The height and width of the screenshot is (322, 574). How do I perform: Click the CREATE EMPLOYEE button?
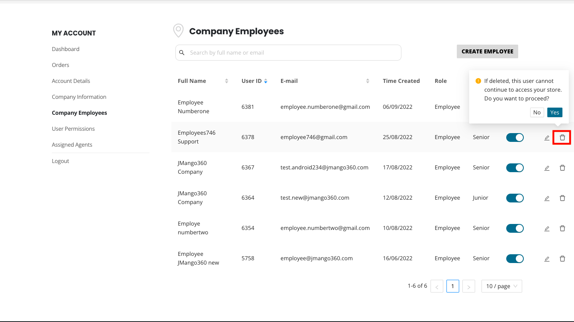click(x=487, y=51)
